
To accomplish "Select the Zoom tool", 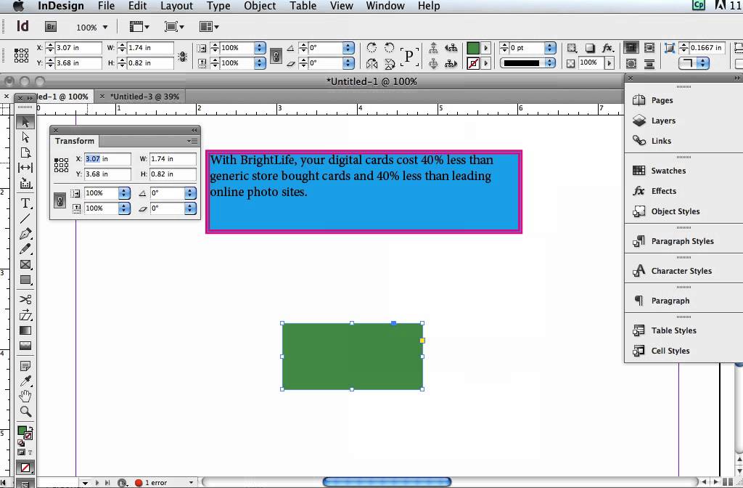I will pyautogui.click(x=25, y=411).
